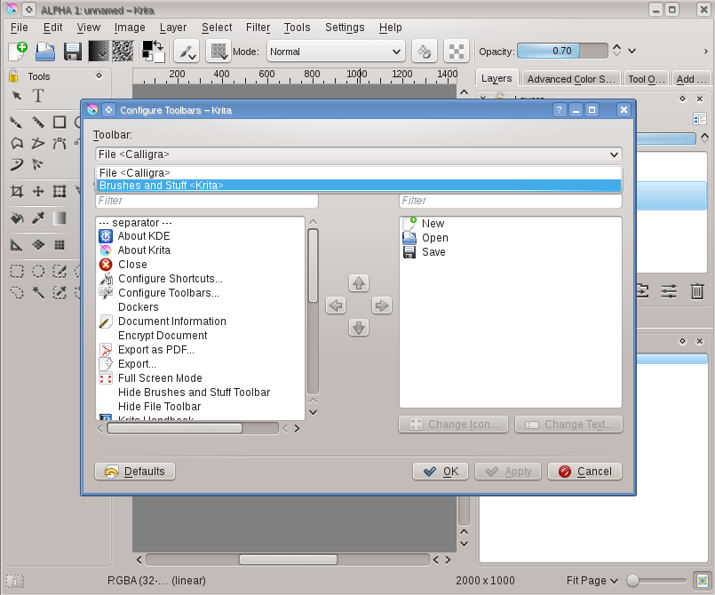Screen dimensions: 715x595
Task: Click the delete layer trash icon
Action: coord(696,291)
